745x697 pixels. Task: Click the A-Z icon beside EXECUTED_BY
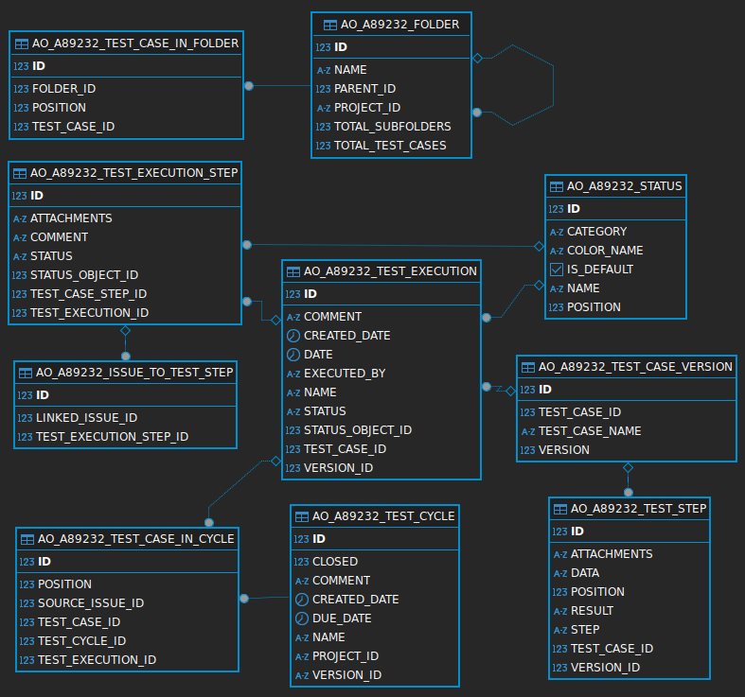click(x=293, y=375)
